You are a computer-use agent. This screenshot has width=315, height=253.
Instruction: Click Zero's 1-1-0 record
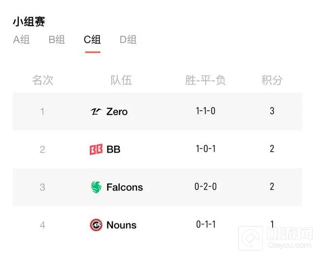pyautogui.click(x=205, y=111)
